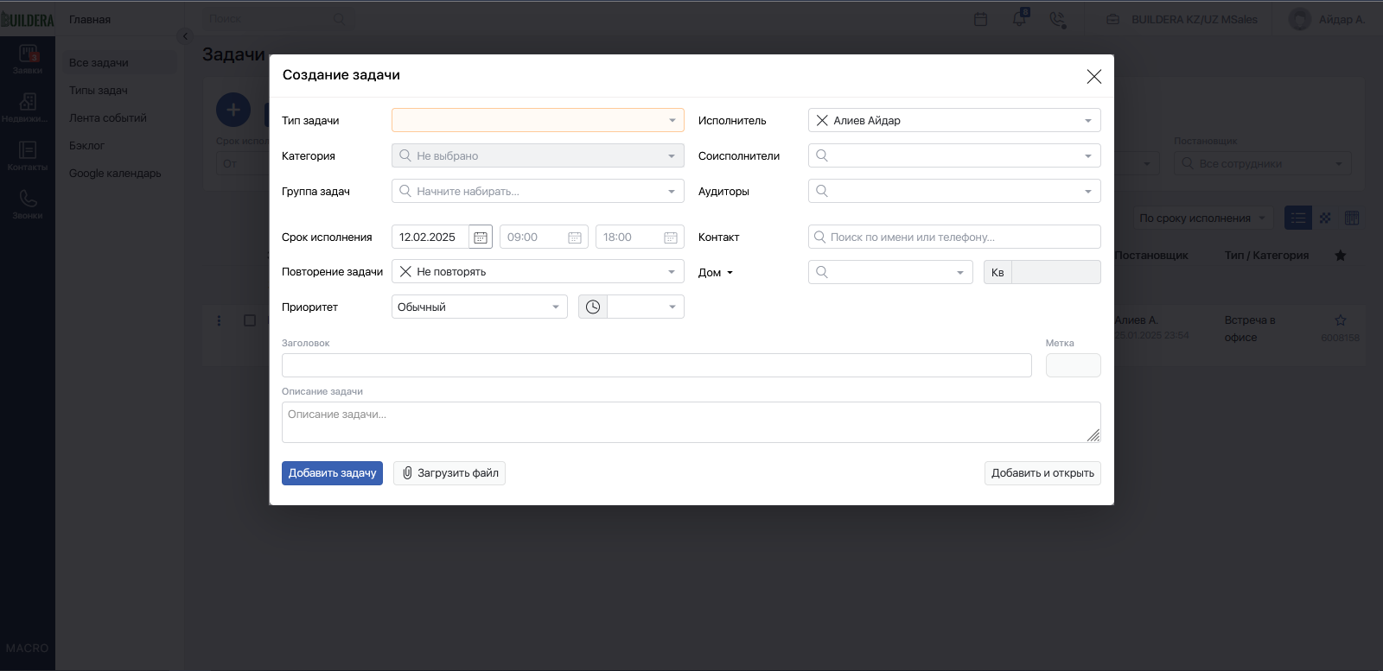The width and height of the screenshot is (1383, 671).
Task: Open the notifications bell in the header
Action: [x=1020, y=18]
